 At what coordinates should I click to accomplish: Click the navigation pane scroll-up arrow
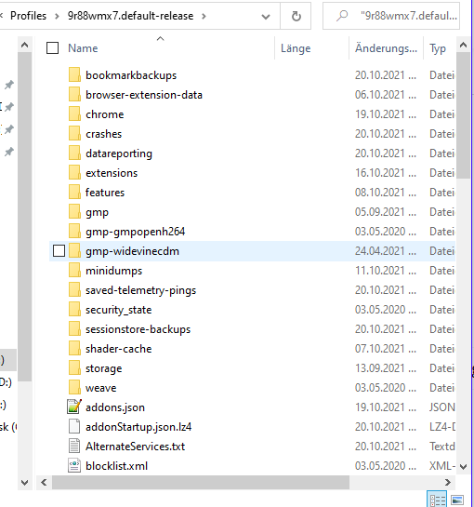coord(24,45)
